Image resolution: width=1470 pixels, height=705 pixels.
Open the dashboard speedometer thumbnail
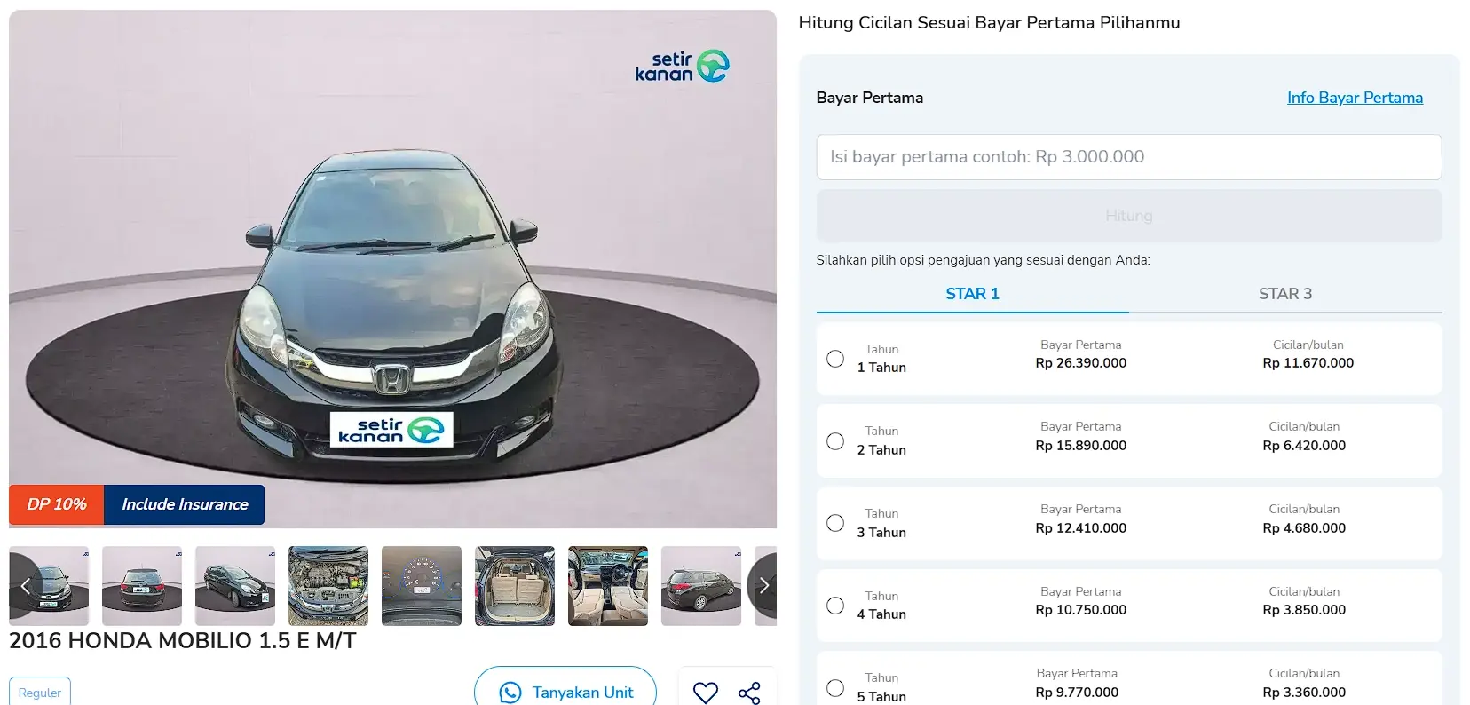[422, 586]
